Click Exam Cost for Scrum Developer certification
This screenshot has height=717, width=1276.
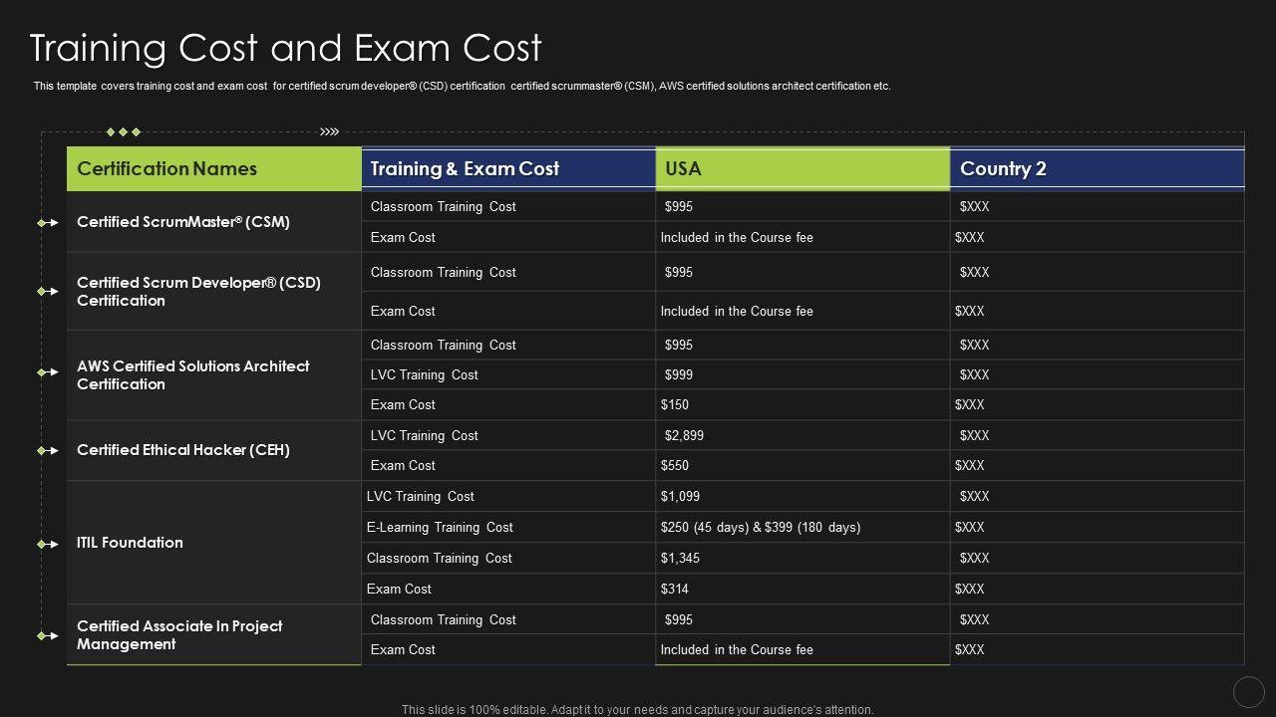click(x=403, y=311)
